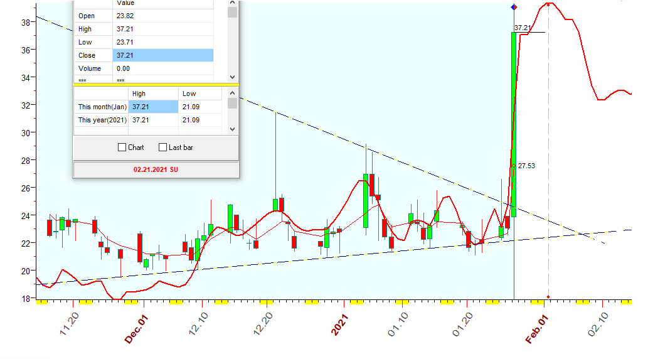The image size is (648, 359).
Task: Select the Close value 37.21 cell
Action: coord(163,55)
